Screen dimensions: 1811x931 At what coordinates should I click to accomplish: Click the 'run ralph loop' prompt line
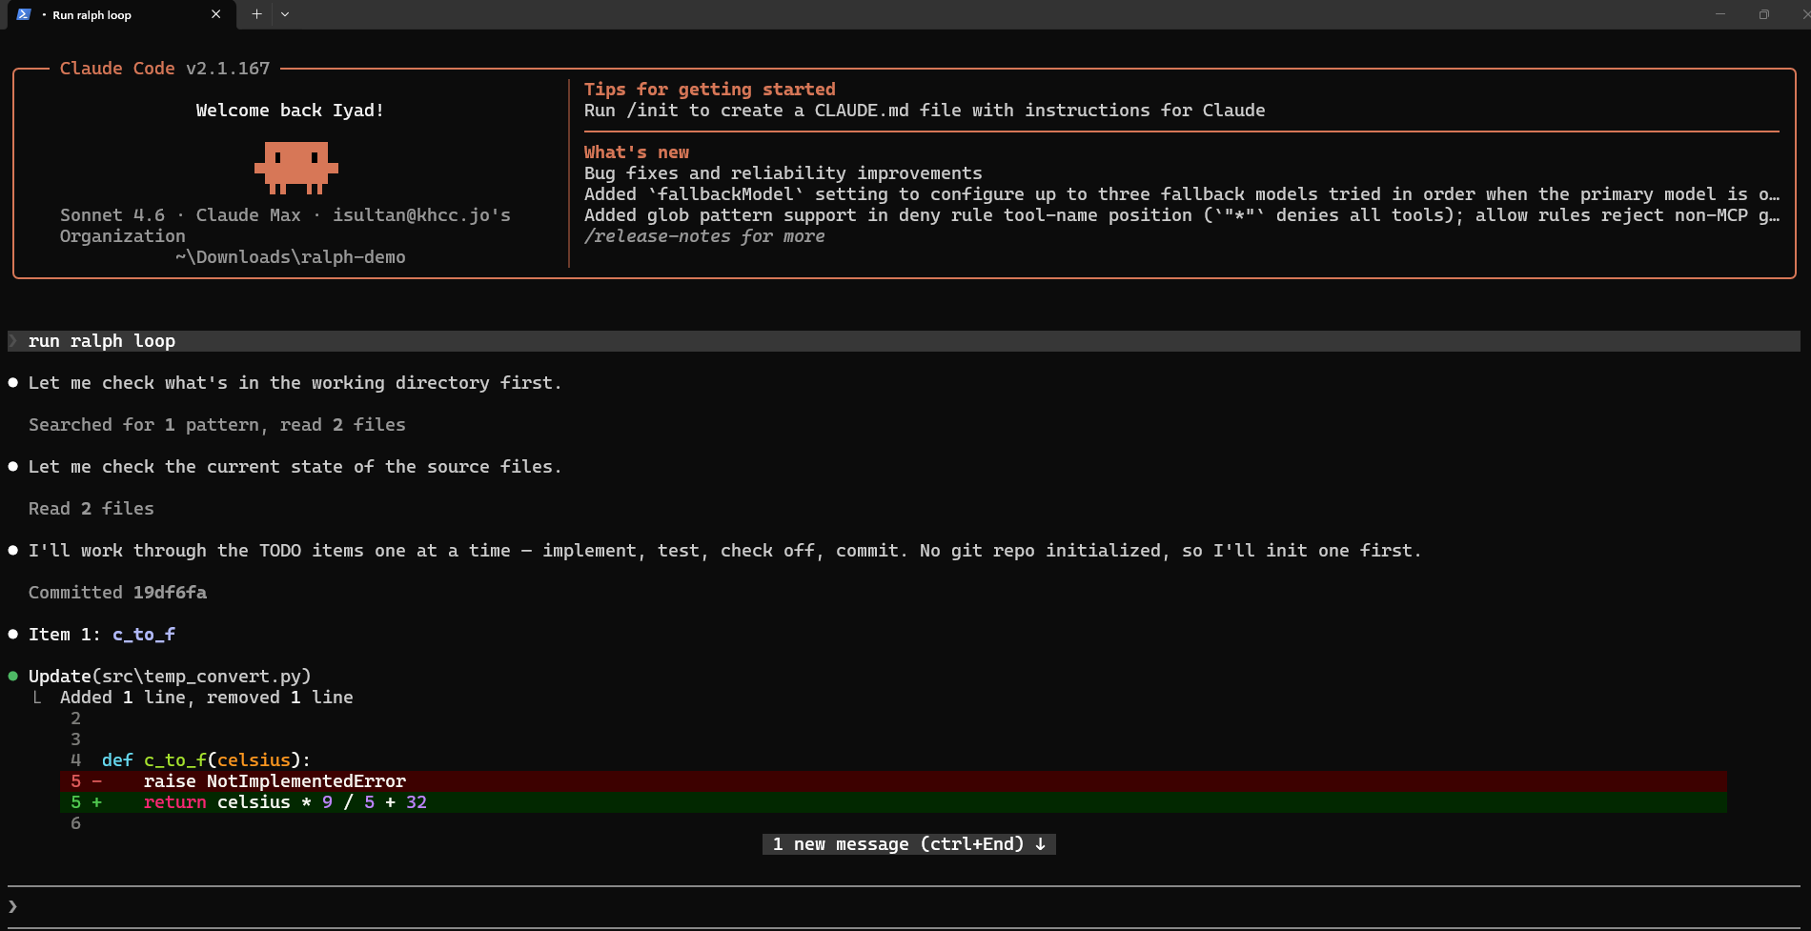coord(904,341)
